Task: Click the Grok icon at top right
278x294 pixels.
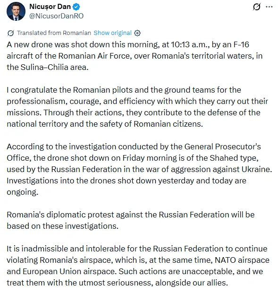Action: [256, 7]
